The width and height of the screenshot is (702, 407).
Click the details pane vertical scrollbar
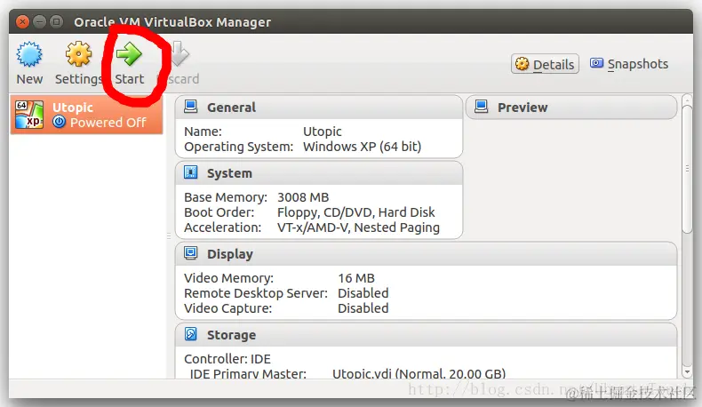pyautogui.click(x=687, y=168)
